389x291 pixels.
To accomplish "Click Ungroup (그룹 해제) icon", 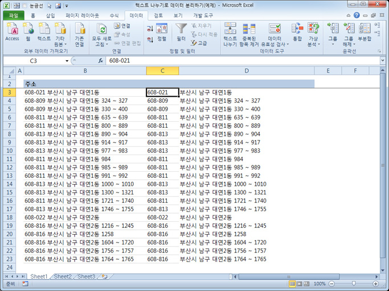I will pos(349,29).
